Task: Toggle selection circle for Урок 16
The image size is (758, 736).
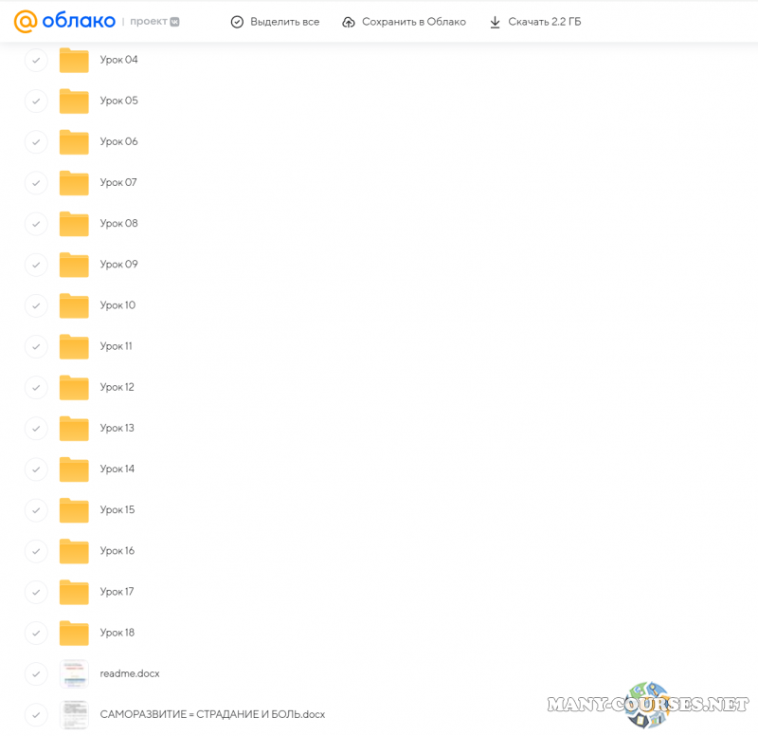Action: click(36, 551)
